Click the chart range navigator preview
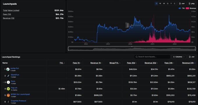 (132, 49)
